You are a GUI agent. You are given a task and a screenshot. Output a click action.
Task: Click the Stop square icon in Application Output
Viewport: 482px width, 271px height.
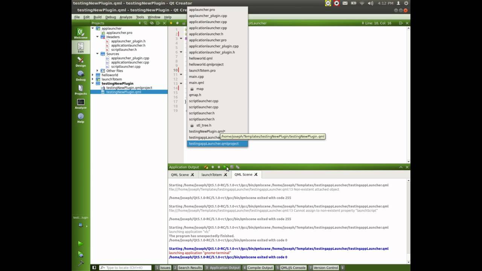(x=232, y=167)
